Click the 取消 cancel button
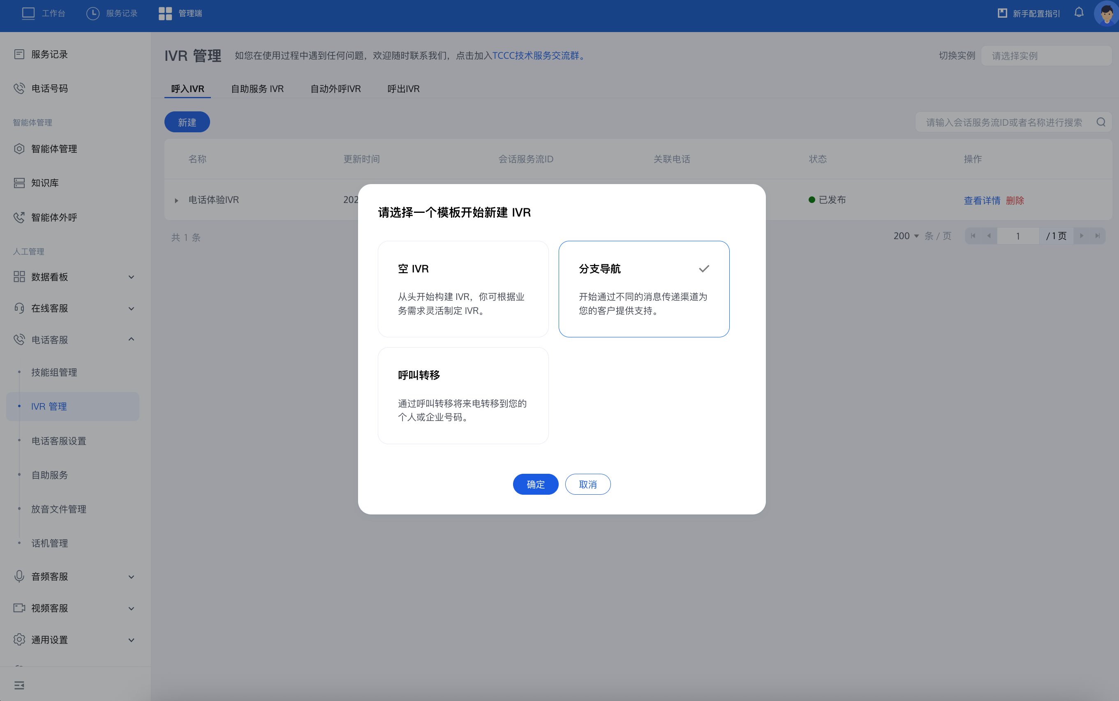The height and width of the screenshot is (701, 1119). (x=587, y=484)
